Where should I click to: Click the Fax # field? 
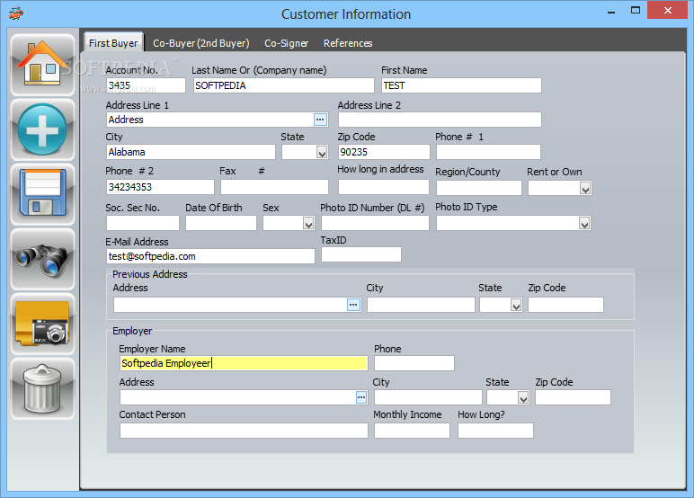(x=274, y=187)
